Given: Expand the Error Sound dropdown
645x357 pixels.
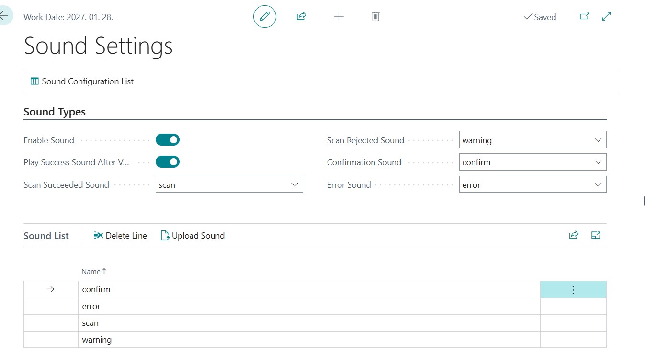Looking at the screenshot, I should click(532, 185).
